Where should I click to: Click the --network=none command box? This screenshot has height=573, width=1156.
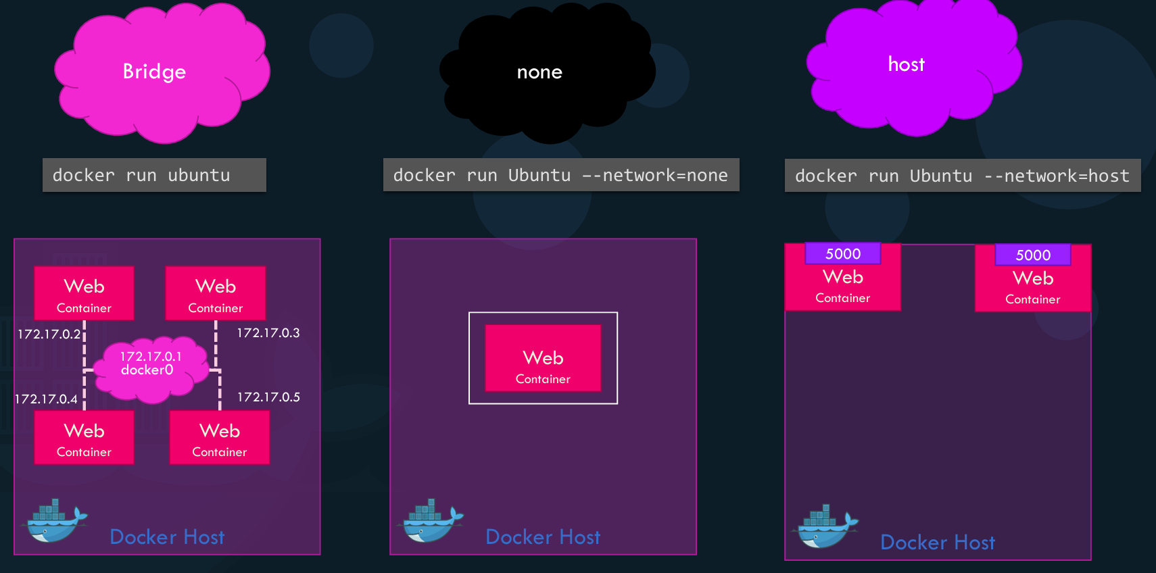click(x=560, y=175)
